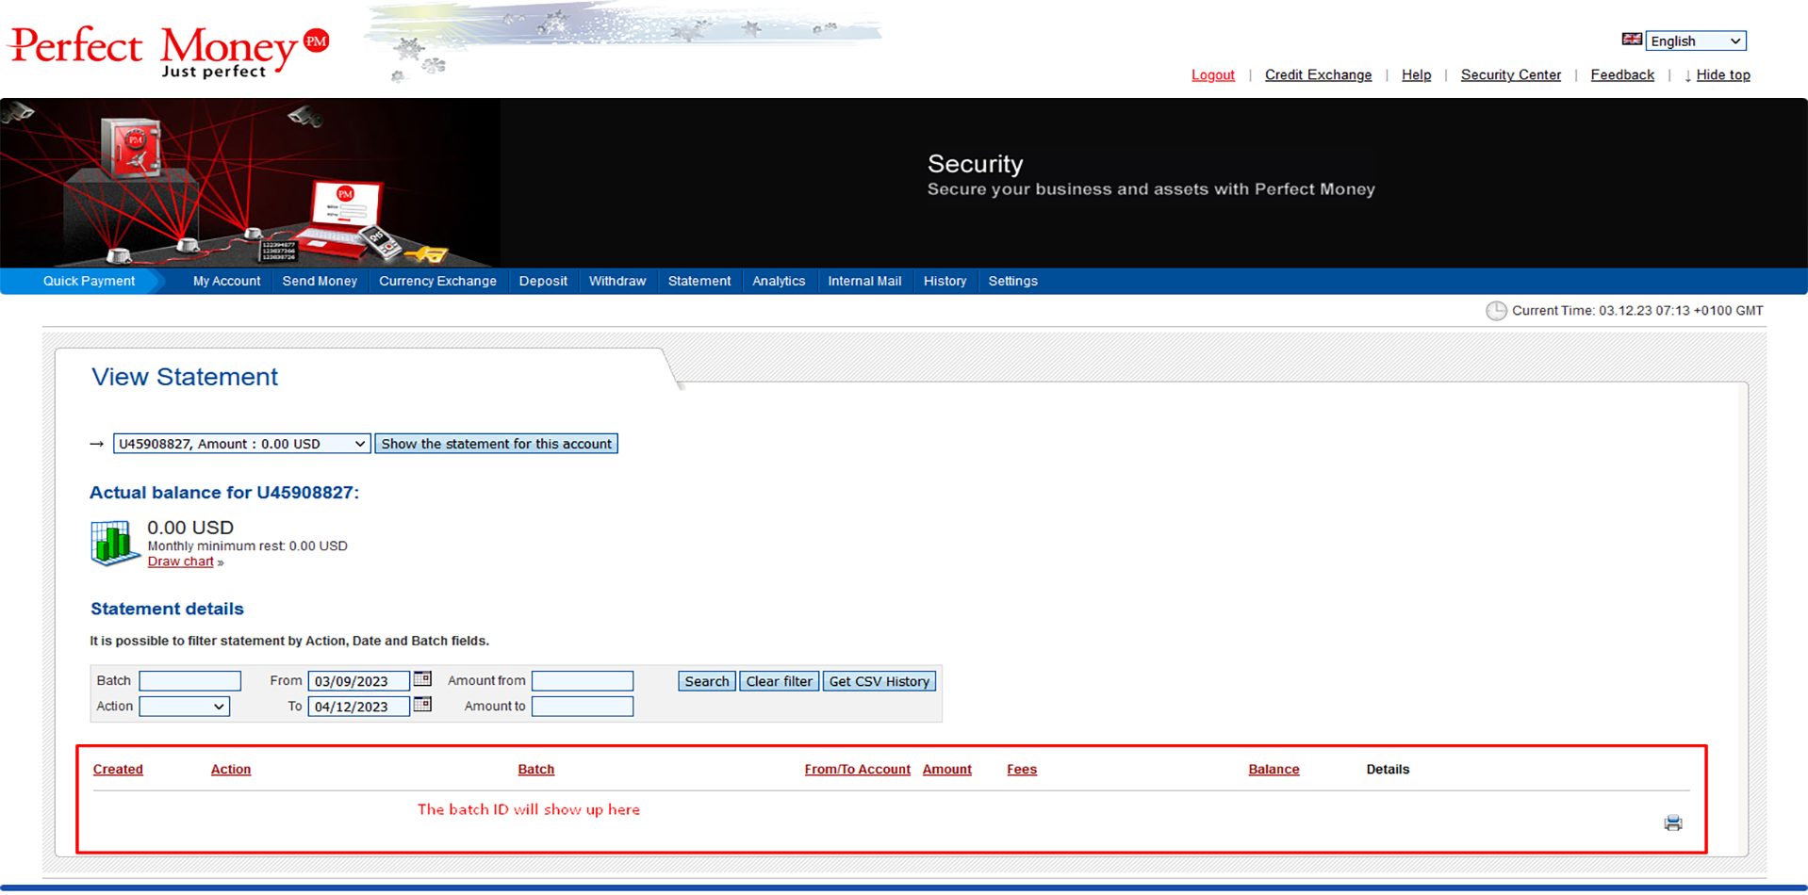The width and height of the screenshot is (1808, 895).
Task: Click the 0.00 USD balance text
Action: [x=190, y=528]
